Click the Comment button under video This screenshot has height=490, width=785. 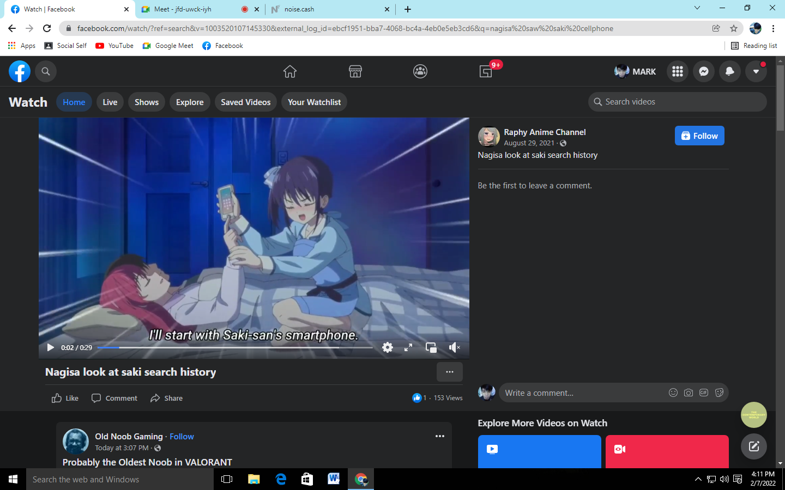tap(114, 398)
